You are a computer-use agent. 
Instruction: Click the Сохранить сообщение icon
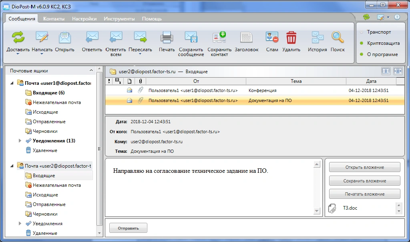click(191, 37)
